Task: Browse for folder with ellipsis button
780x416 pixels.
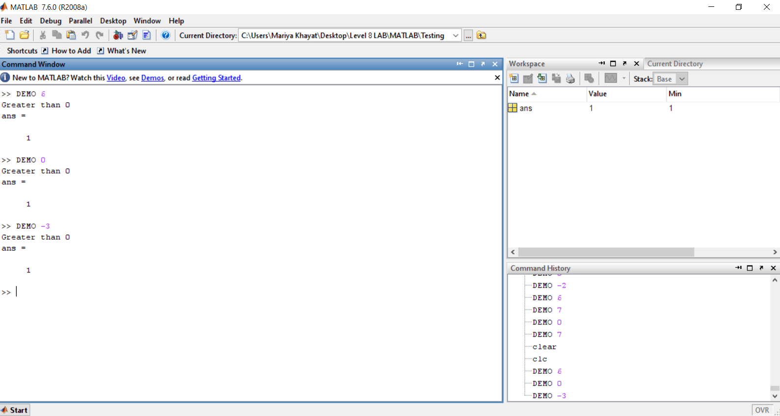Action: (468, 35)
